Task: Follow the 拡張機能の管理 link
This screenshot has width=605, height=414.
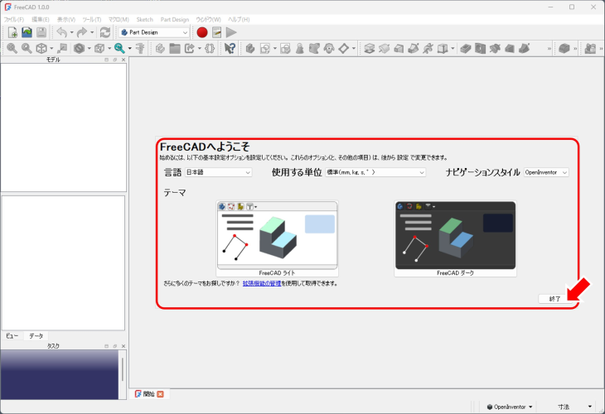Action: (261, 283)
